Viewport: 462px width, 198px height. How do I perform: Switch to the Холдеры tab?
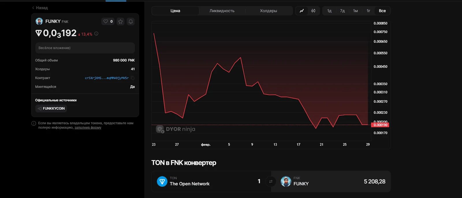(x=269, y=11)
